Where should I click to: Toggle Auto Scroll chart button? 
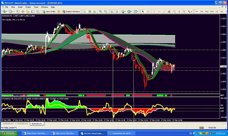[x=112, y=12]
